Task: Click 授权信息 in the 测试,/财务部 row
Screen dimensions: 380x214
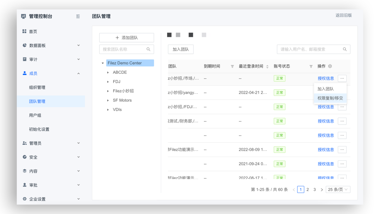Action: [326, 121]
